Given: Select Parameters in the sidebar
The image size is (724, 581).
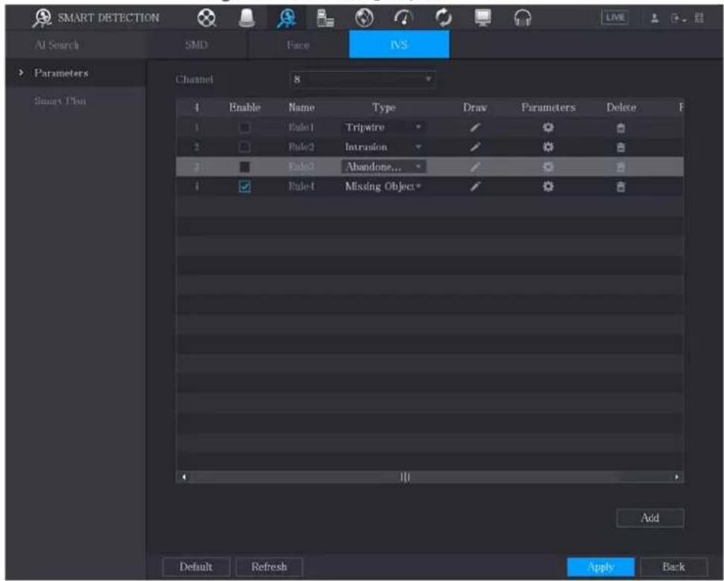Looking at the screenshot, I should click(x=75, y=73).
